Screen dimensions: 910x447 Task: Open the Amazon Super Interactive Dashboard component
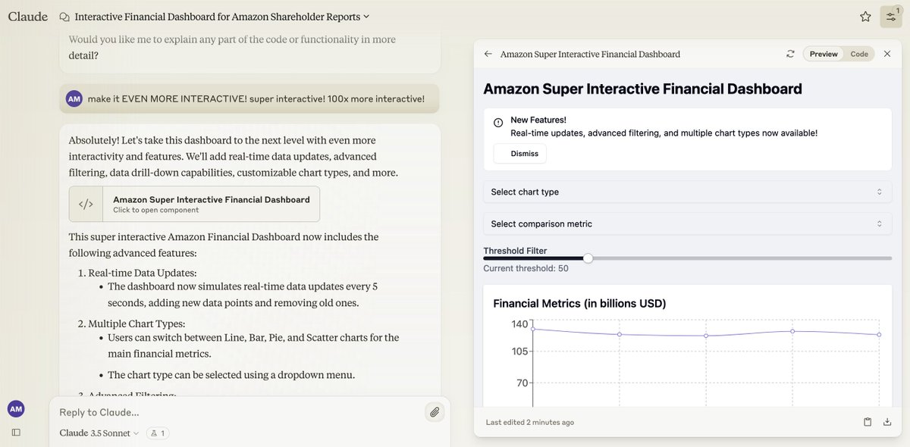tap(194, 205)
